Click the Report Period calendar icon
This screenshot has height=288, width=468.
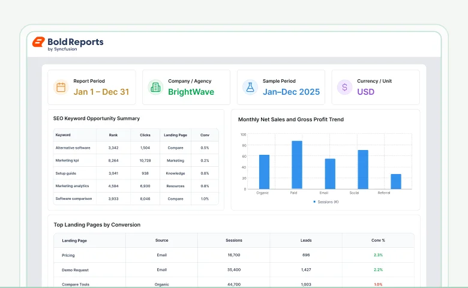click(61, 87)
